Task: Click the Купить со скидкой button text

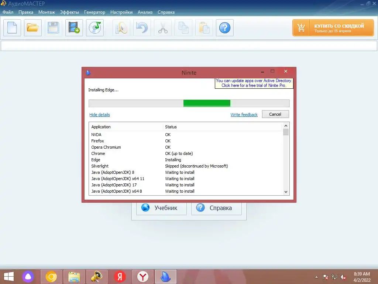Action: (339, 26)
